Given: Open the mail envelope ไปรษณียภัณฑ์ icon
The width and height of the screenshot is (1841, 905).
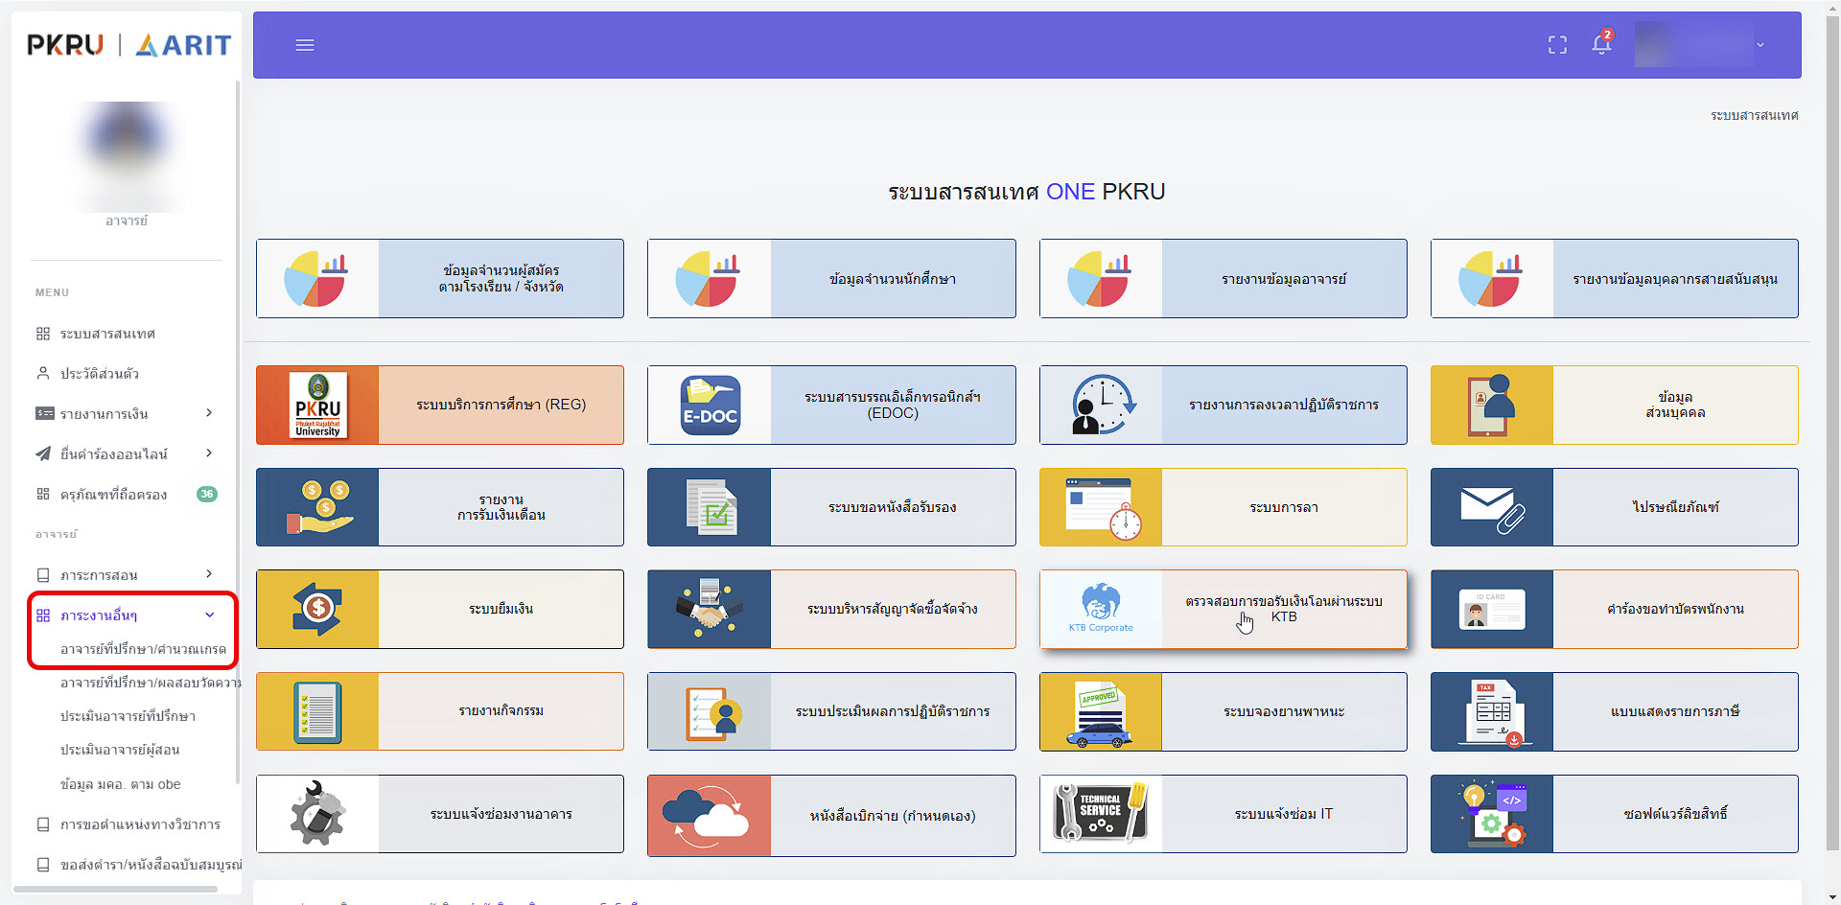Looking at the screenshot, I should coord(1492,507).
